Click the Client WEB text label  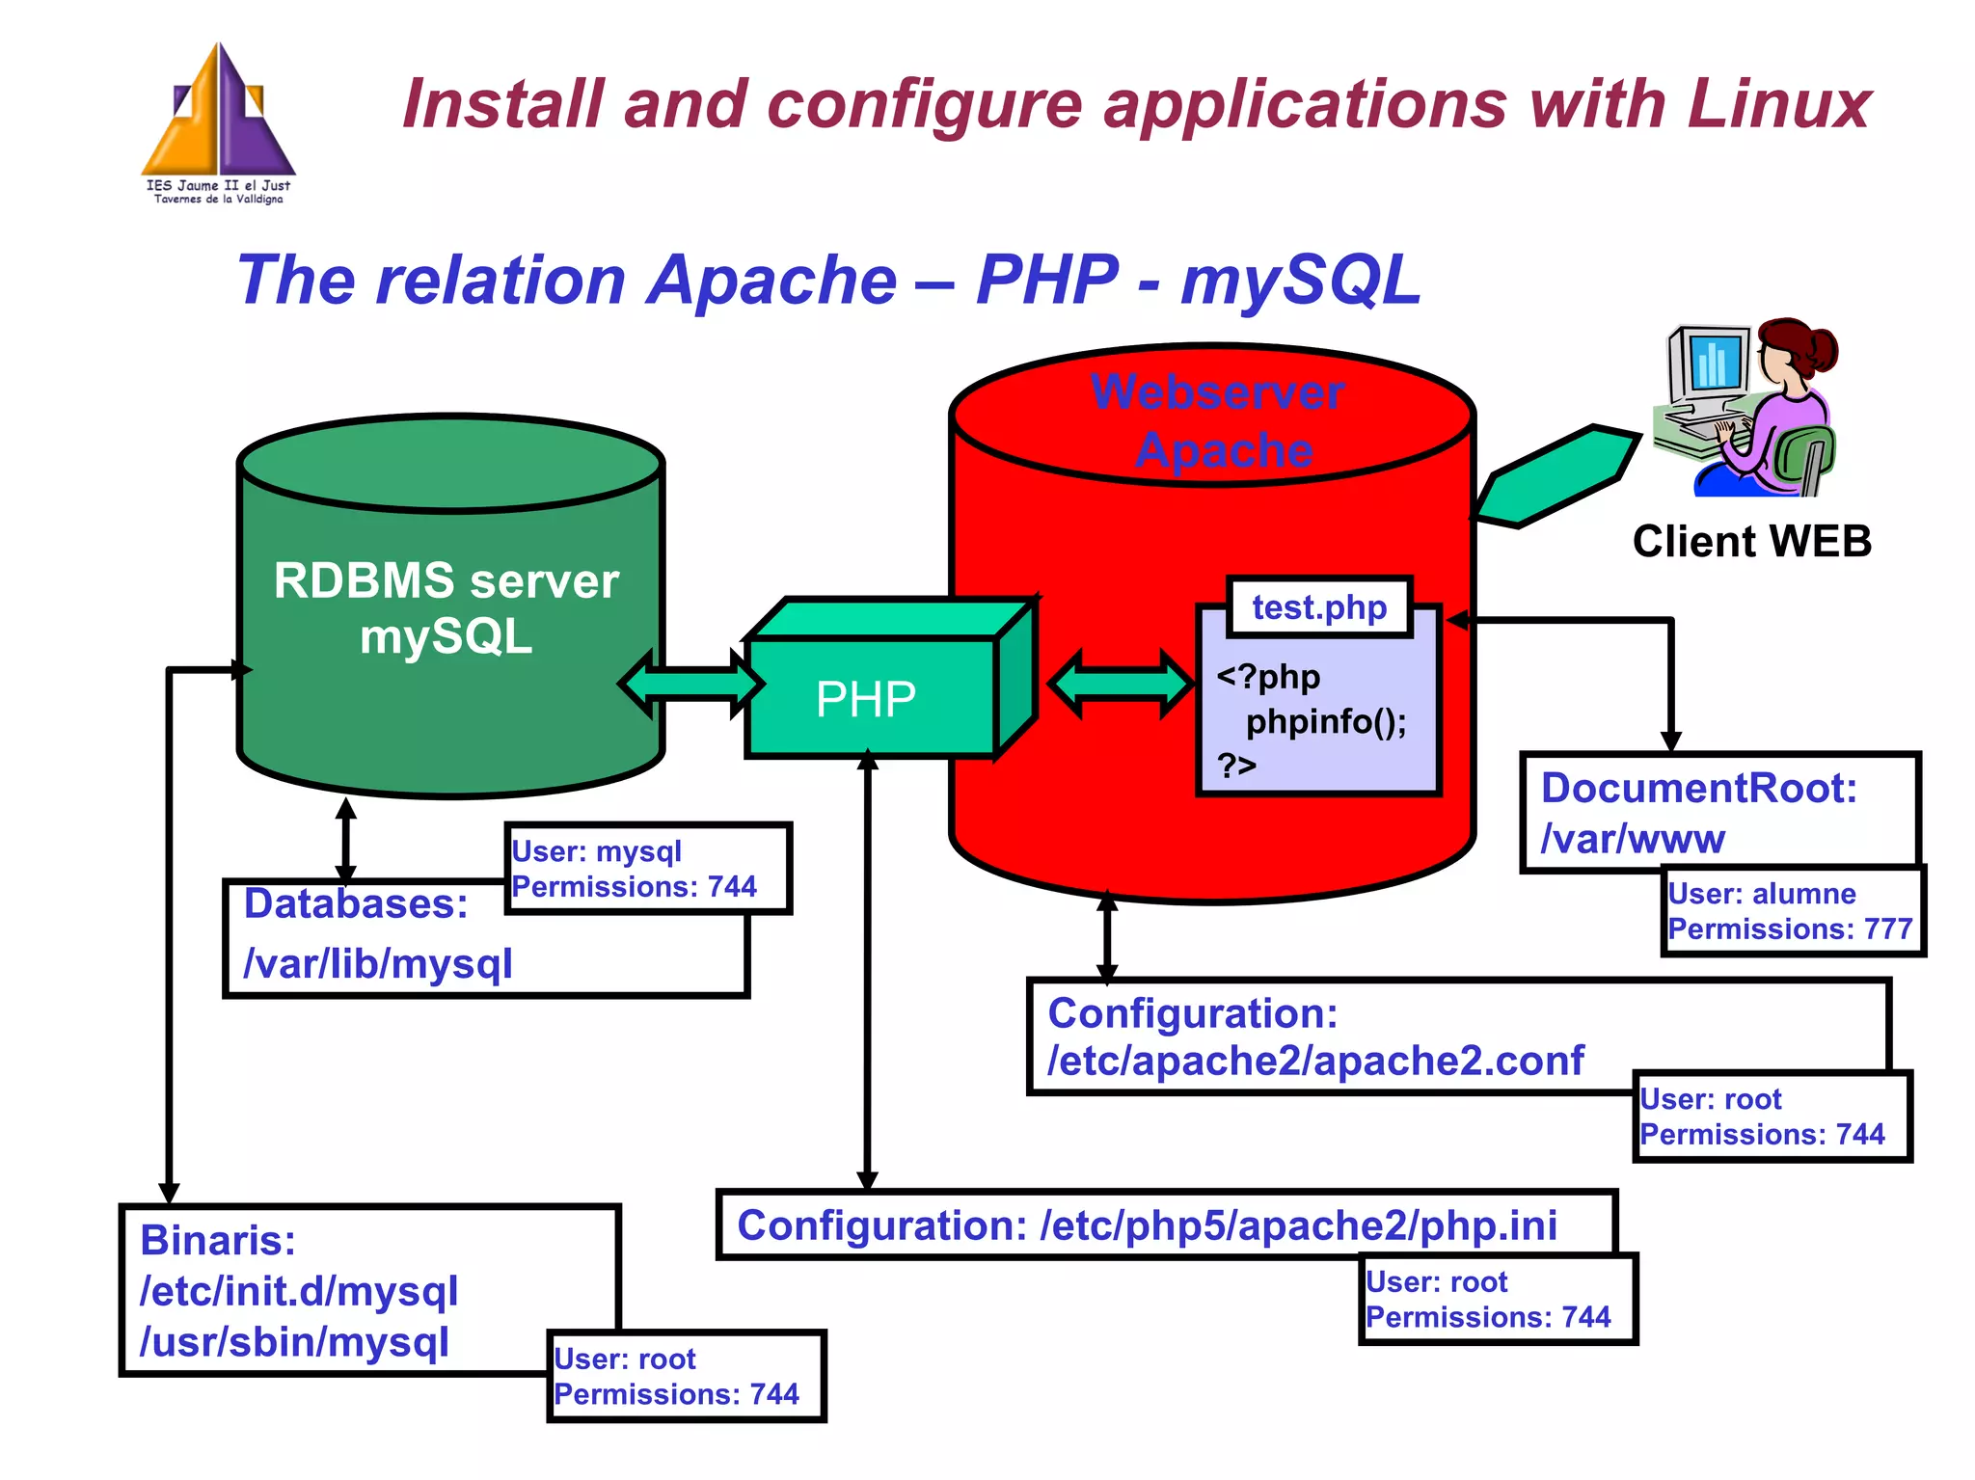point(1751,542)
